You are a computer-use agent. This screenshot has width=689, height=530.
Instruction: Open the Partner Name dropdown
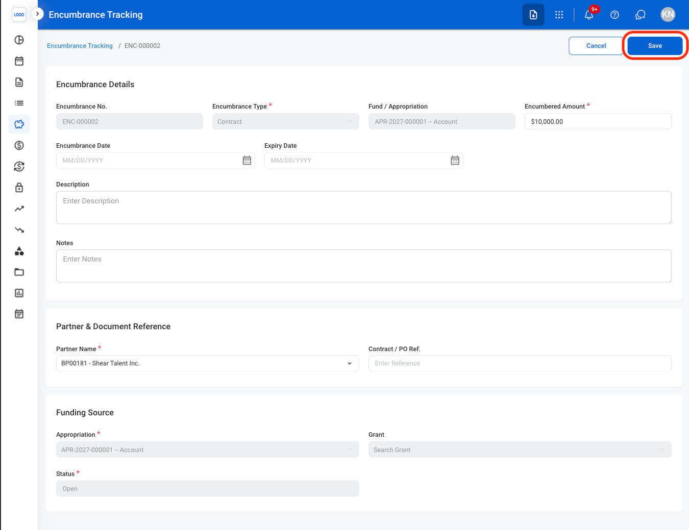click(x=208, y=363)
